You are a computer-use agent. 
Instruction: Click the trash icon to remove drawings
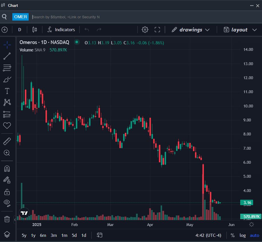tap(7, 219)
